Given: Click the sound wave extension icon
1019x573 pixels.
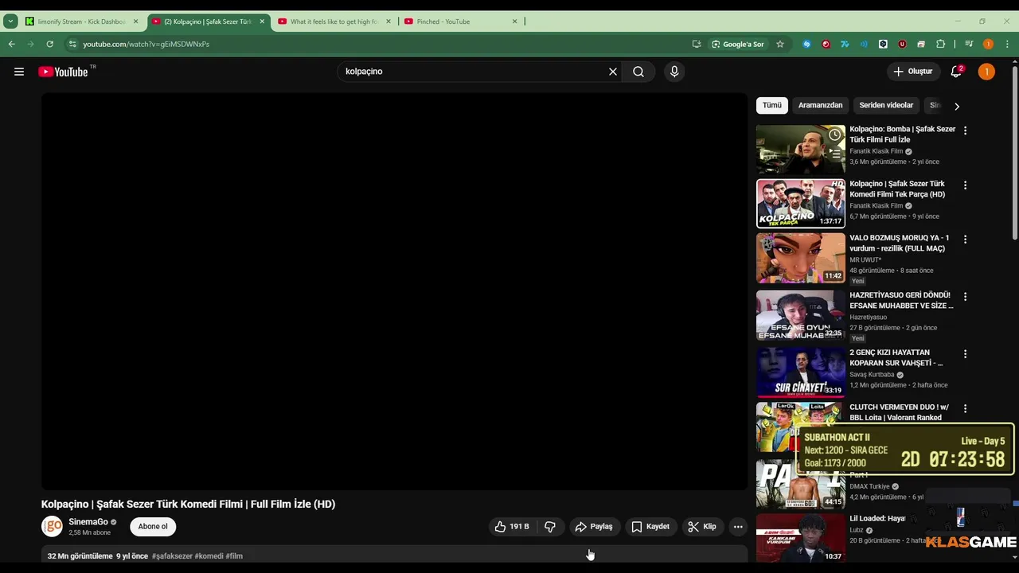Looking at the screenshot, I should [864, 44].
